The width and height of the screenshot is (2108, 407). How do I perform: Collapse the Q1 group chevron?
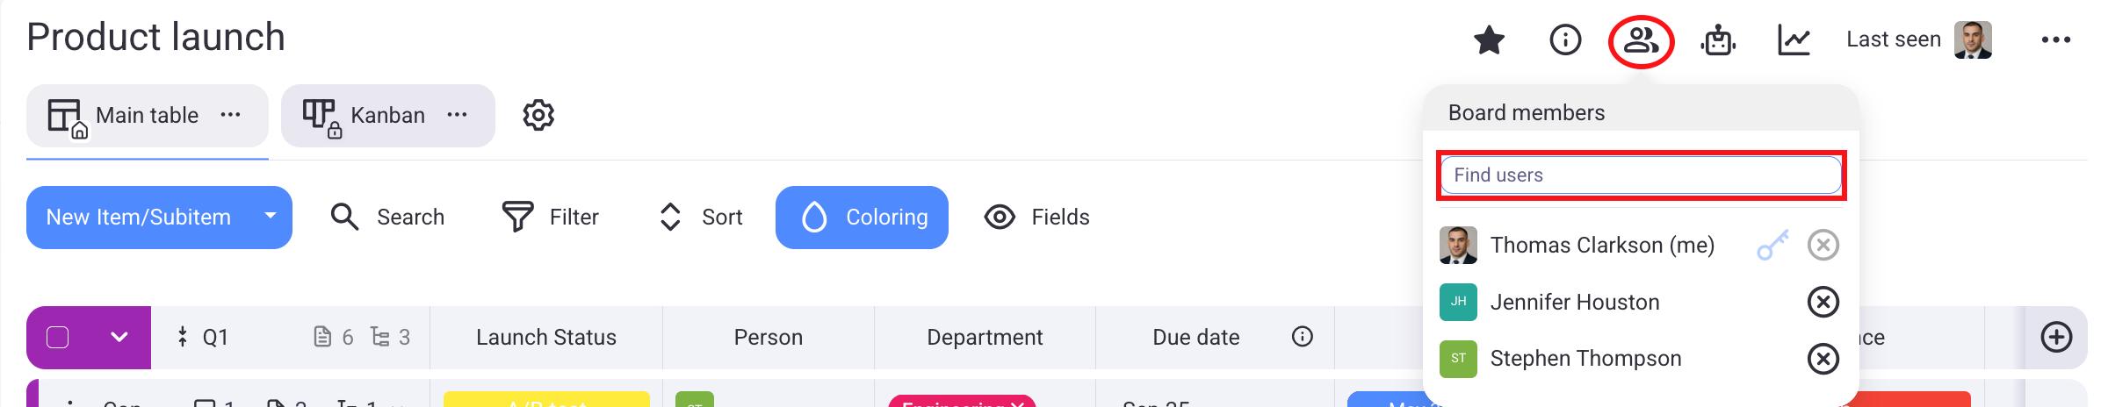(119, 338)
